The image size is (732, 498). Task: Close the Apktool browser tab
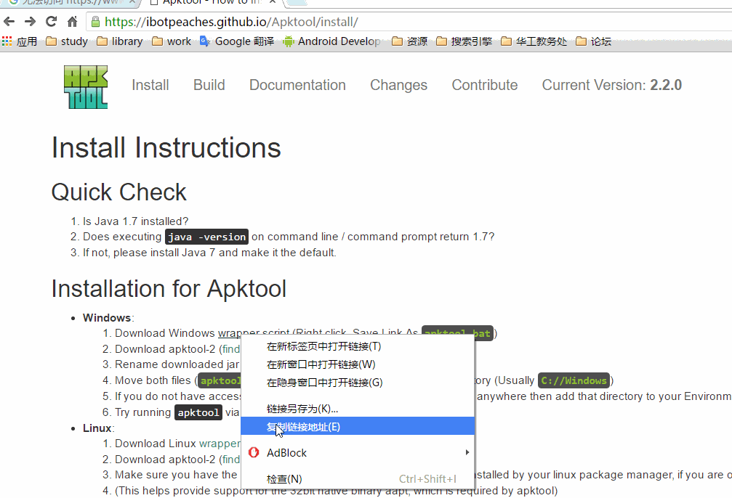click(x=273, y=2)
